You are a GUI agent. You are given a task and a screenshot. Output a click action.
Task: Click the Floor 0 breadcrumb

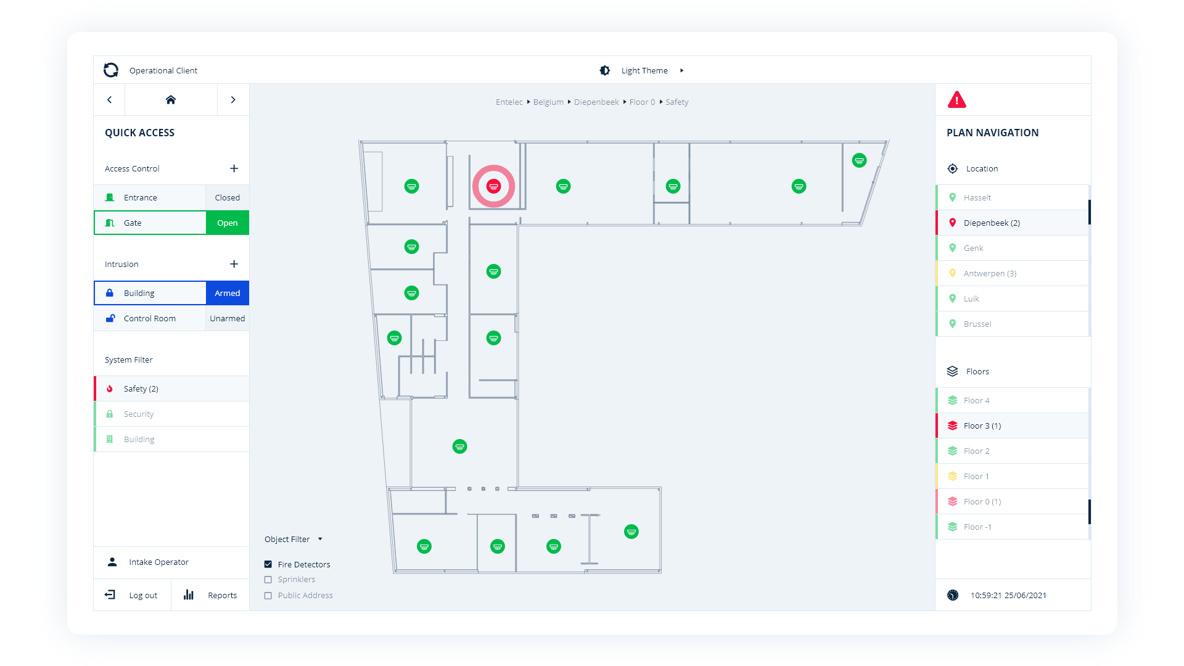(x=642, y=102)
